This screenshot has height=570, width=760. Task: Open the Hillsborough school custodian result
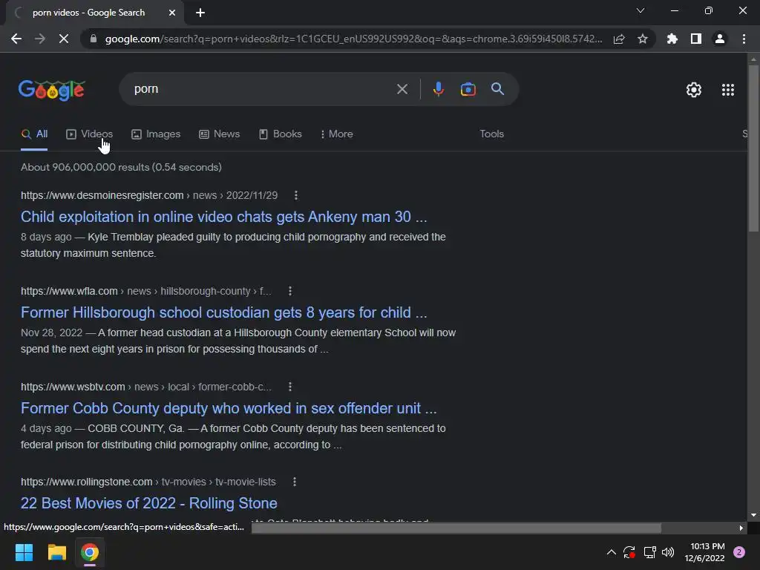pos(224,312)
